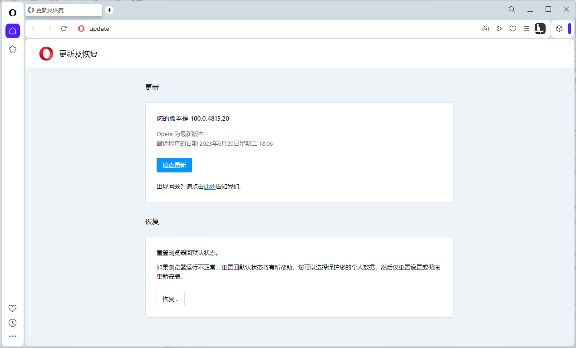Image resolution: width=576 pixels, height=348 pixels.
Task: Click the 更新 section heading
Action: (152, 88)
